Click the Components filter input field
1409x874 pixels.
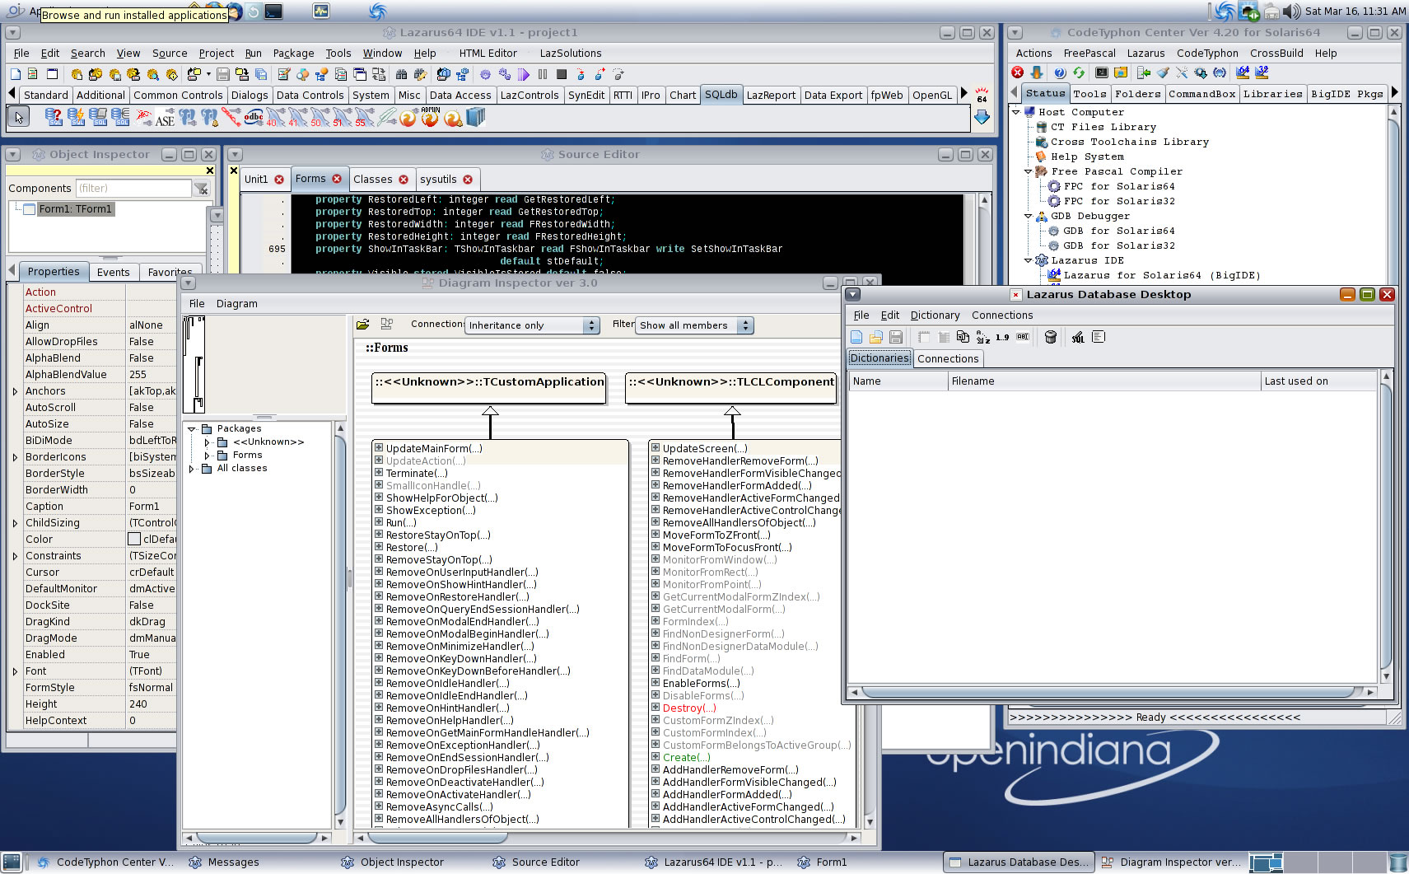click(x=133, y=189)
